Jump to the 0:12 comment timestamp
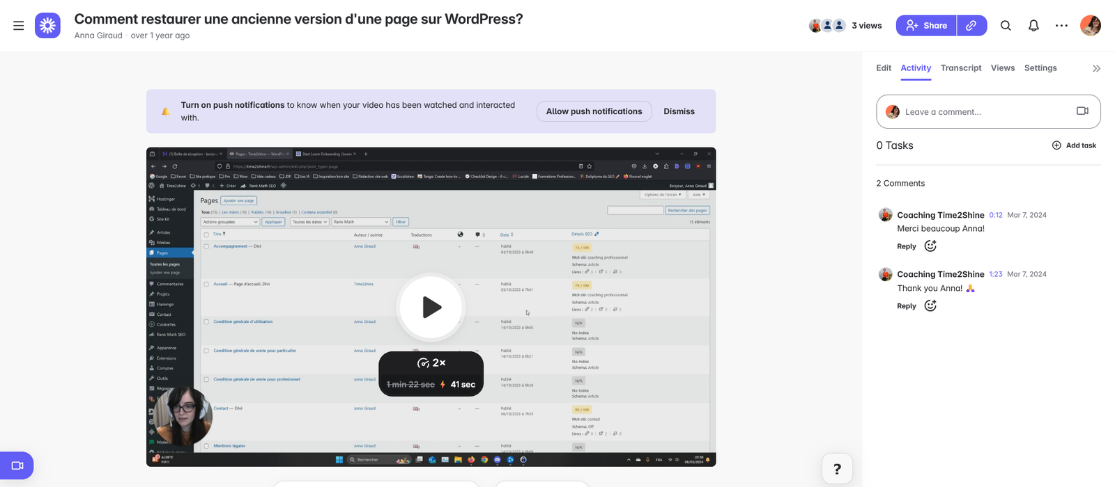Image resolution: width=1115 pixels, height=487 pixels. [x=996, y=215]
